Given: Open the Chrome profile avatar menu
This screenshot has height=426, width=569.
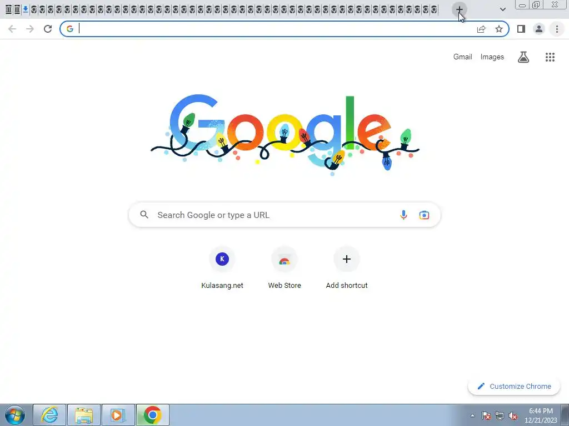Looking at the screenshot, I should tap(539, 29).
